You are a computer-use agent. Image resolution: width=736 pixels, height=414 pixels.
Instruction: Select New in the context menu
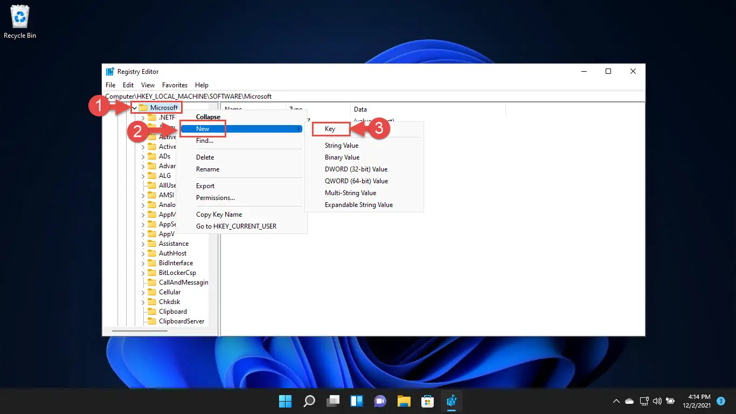pyautogui.click(x=242, y=129)
